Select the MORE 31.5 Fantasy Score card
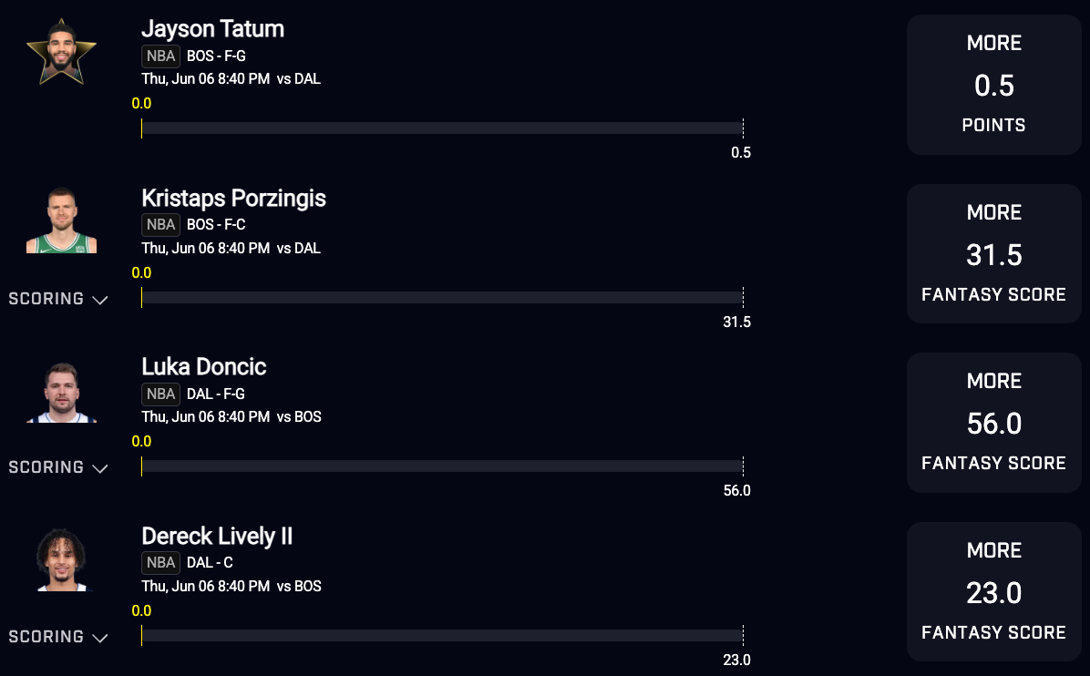1090x676 pixels. (994, 253)
